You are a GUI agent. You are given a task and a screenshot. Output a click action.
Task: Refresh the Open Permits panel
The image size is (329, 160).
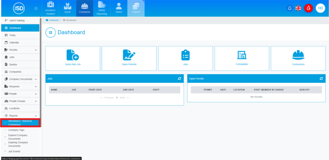tap(321, 78)
